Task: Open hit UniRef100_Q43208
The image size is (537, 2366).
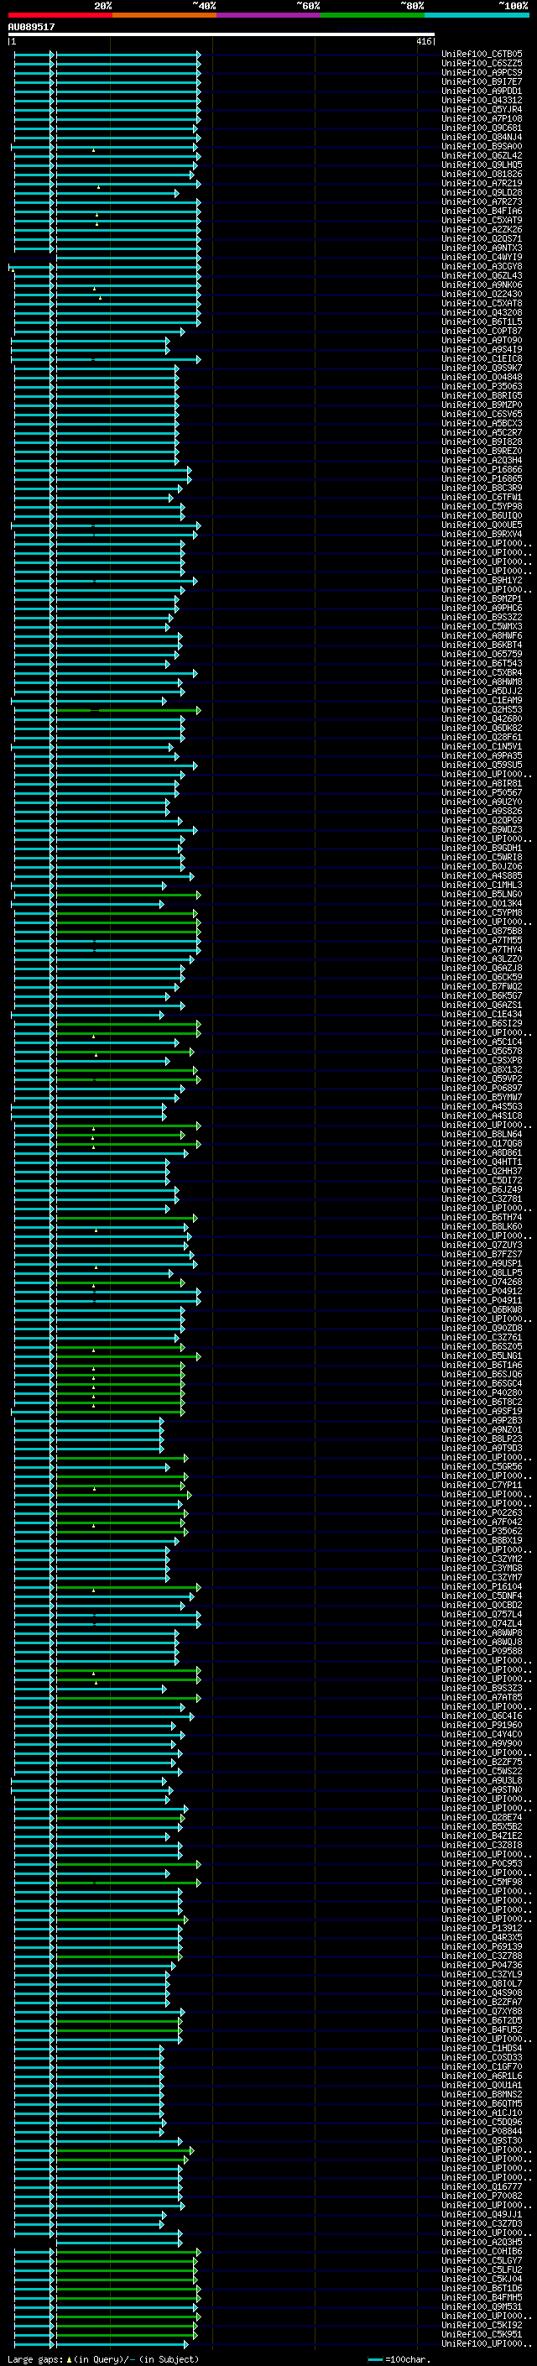Action: [x=482, y=312]
